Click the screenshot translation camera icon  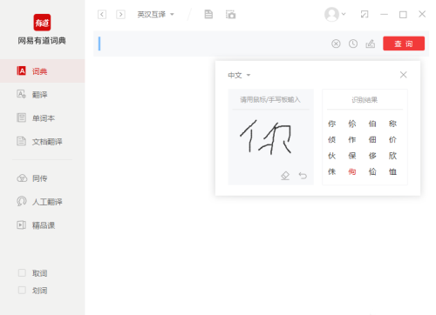click(231, 14)
